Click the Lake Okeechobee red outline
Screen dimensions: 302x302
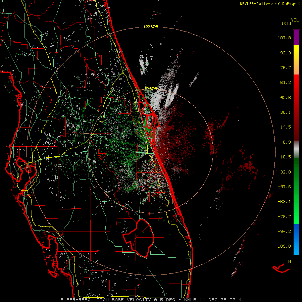138,238
